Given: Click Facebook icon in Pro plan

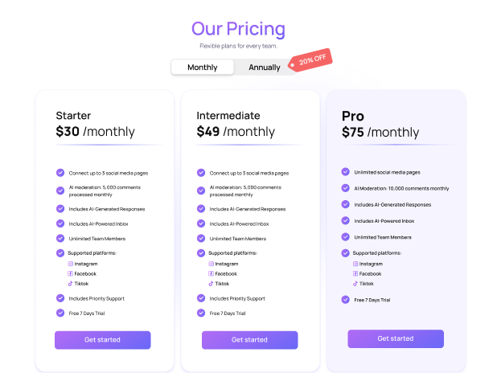Looking at the screenshot, I should (x=355, y=273).
